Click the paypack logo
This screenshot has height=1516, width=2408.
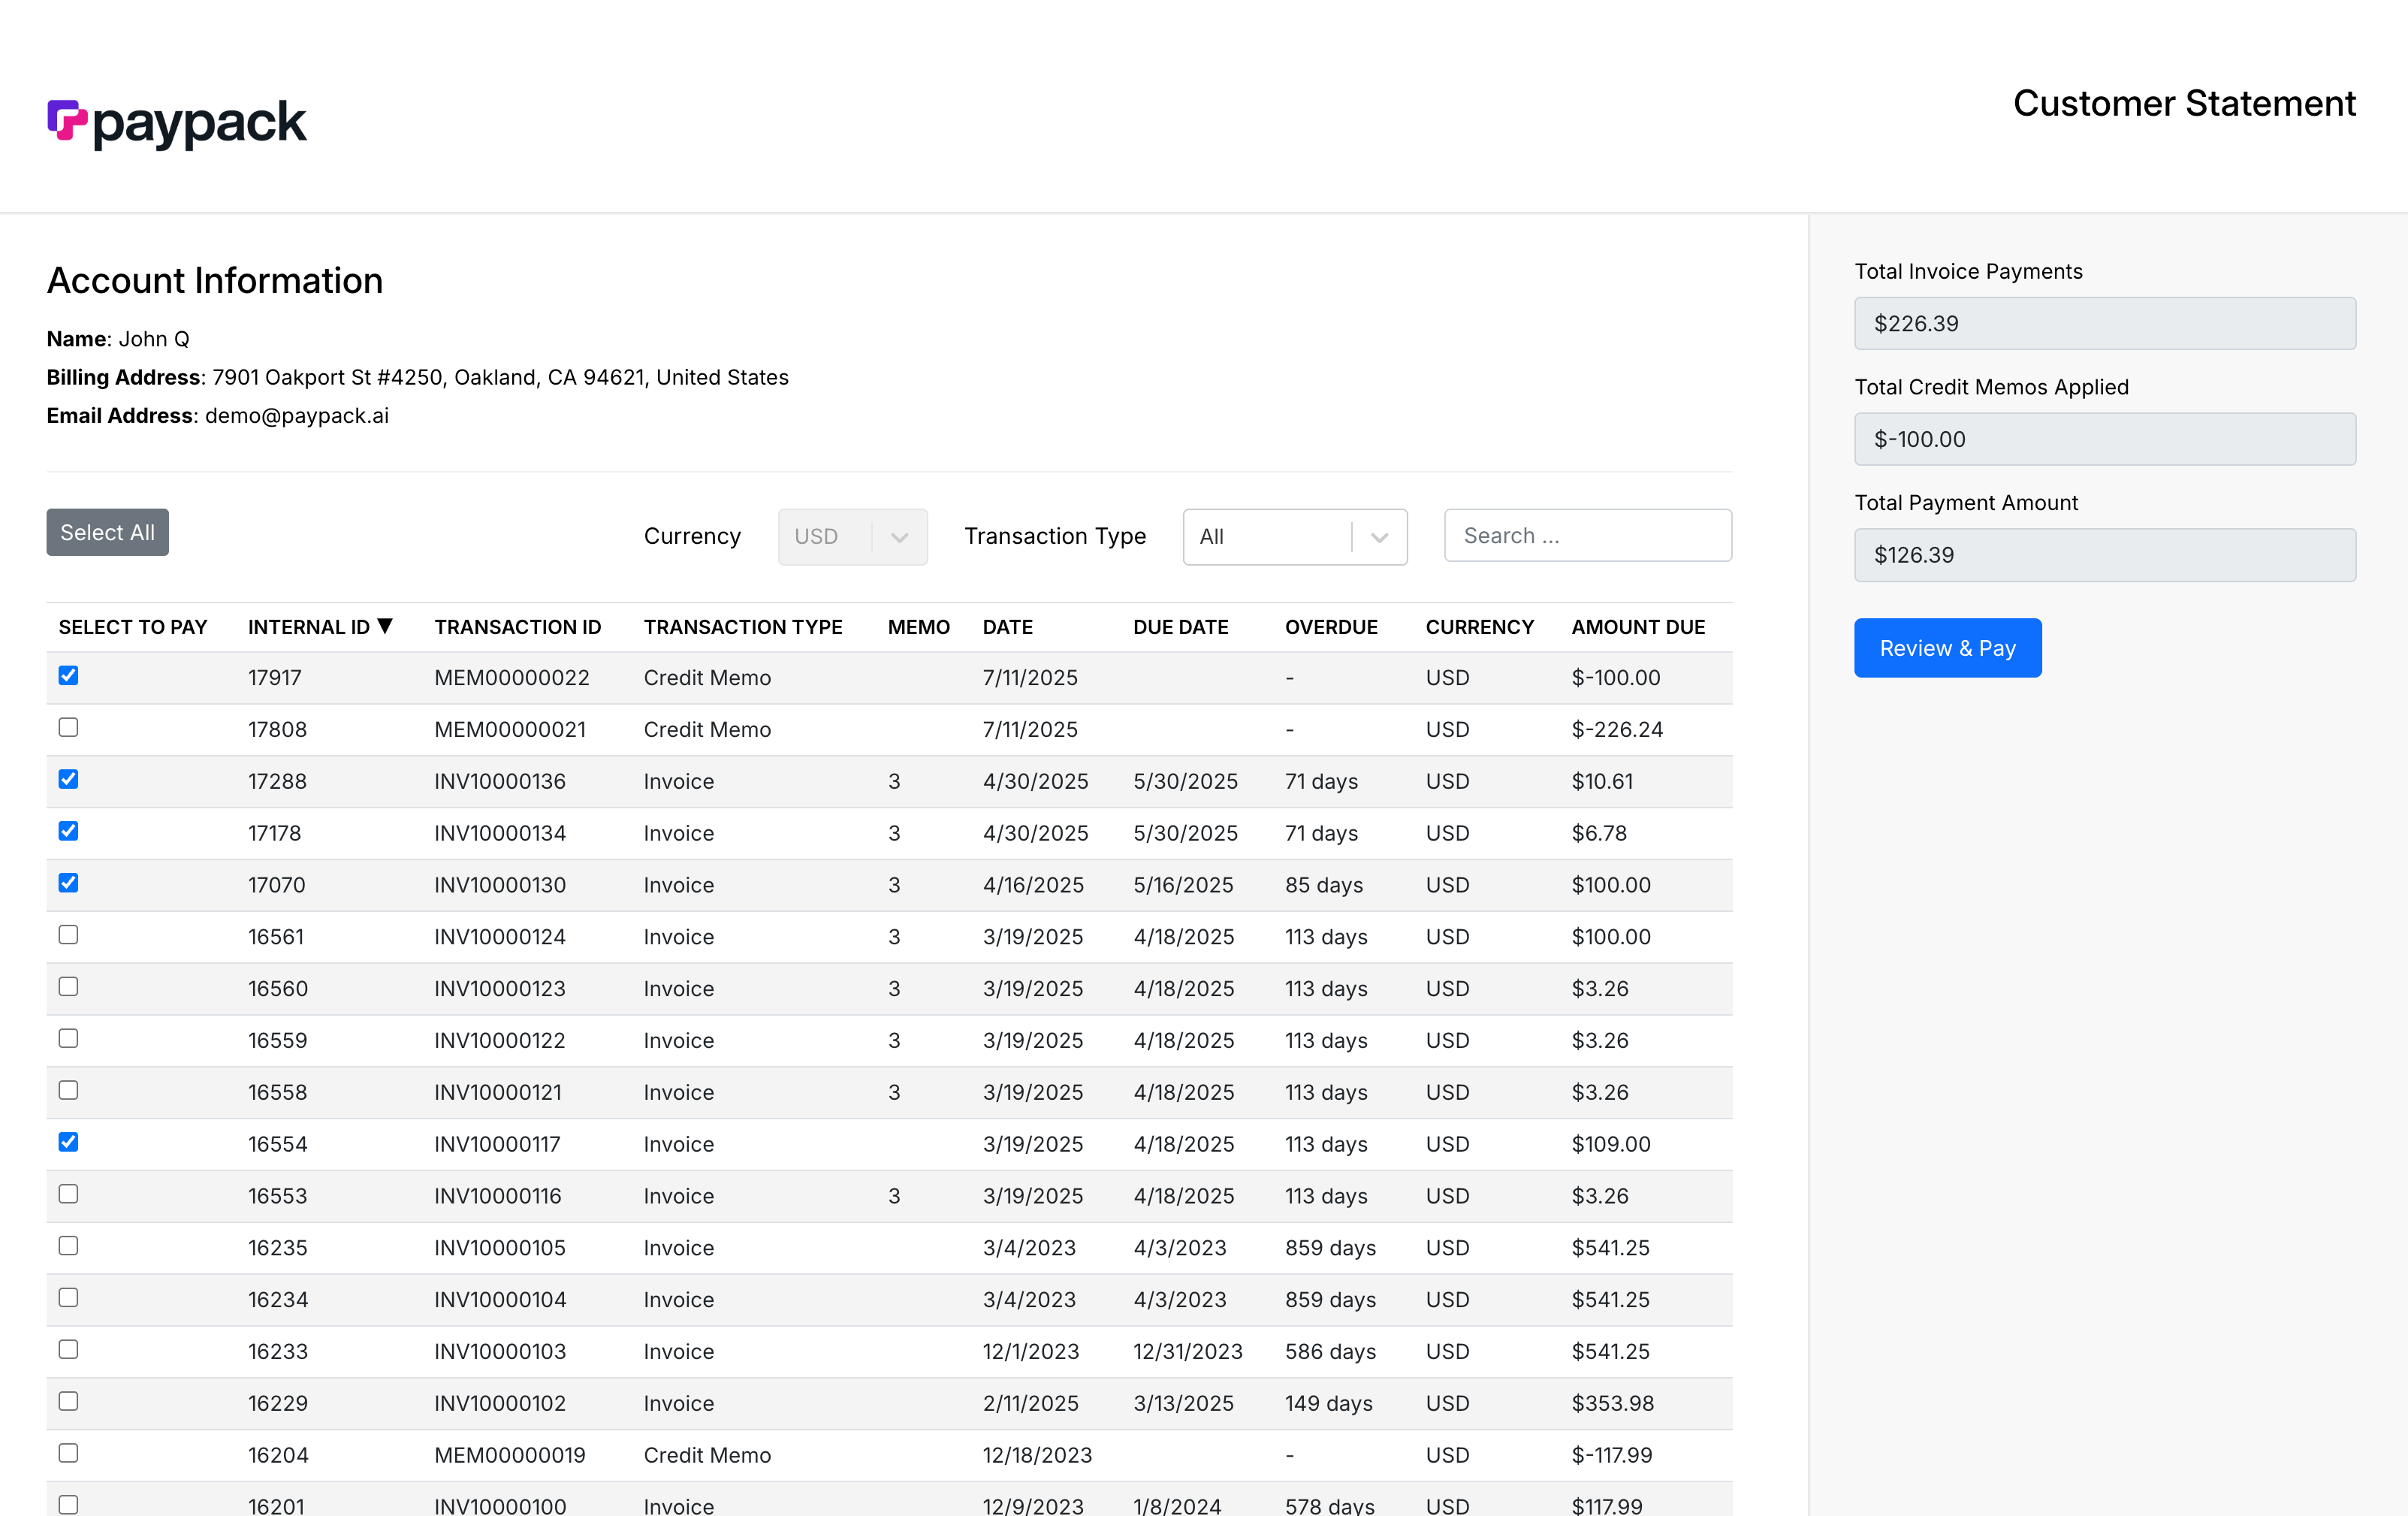(176, 124)
